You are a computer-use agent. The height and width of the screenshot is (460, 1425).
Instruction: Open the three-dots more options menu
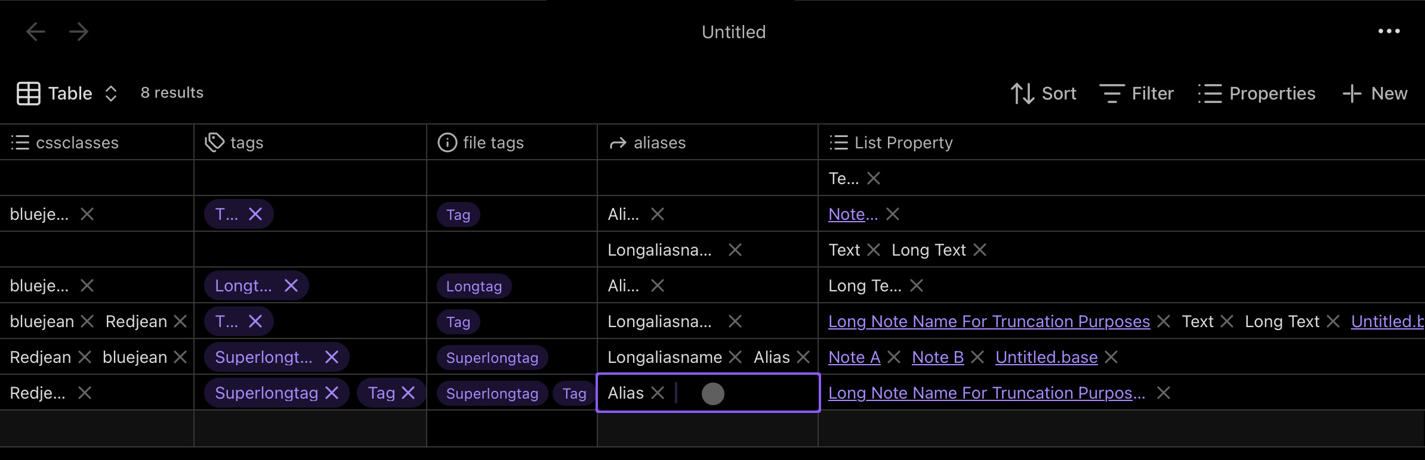1389,32
